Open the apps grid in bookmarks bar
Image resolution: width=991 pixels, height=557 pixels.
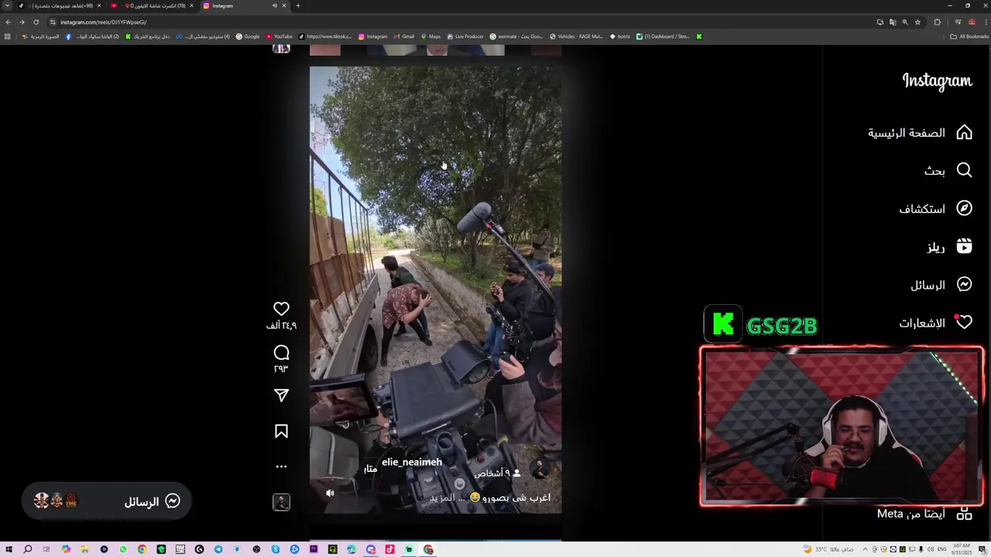click(x=8, y=36)
